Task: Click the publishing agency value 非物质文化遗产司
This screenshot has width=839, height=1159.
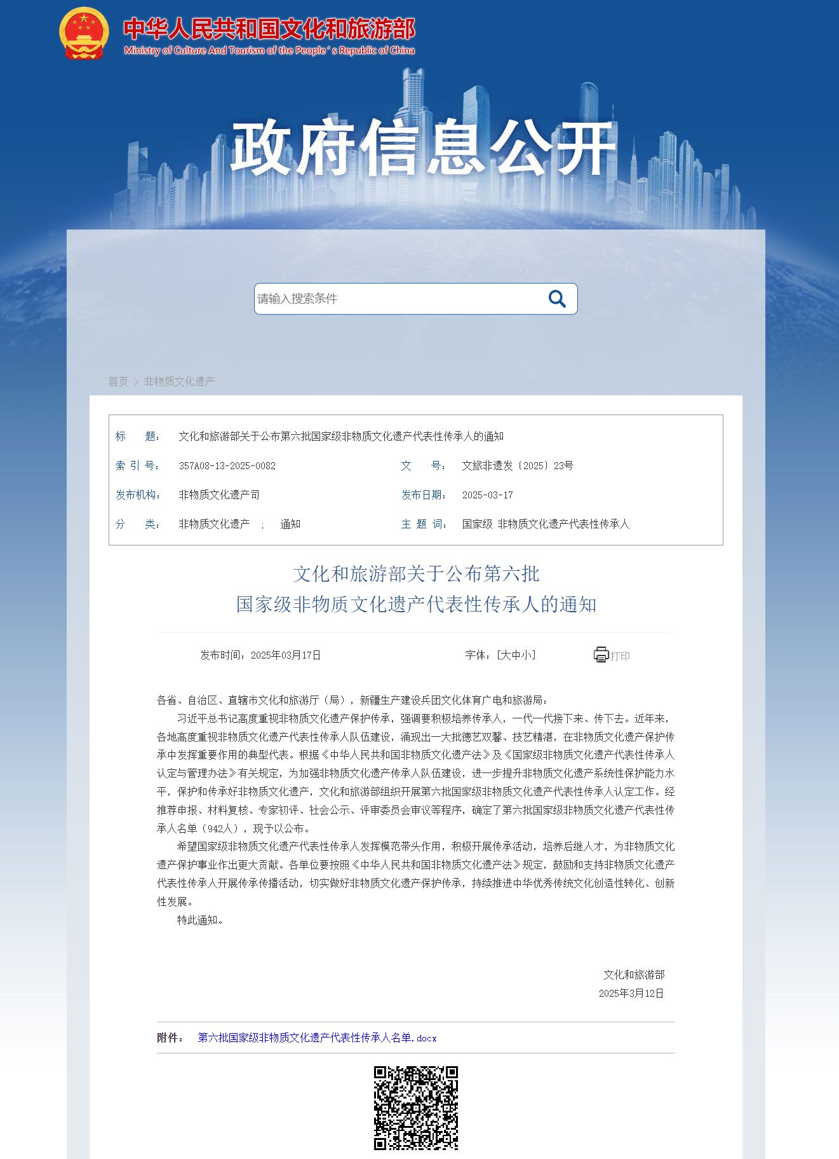Action: point(219,495)
